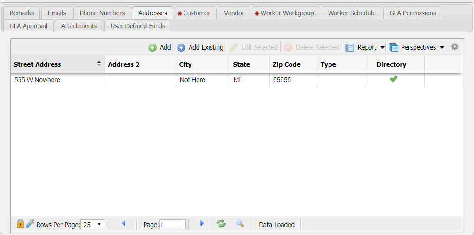Expand the Report dropdown menu

382,48
